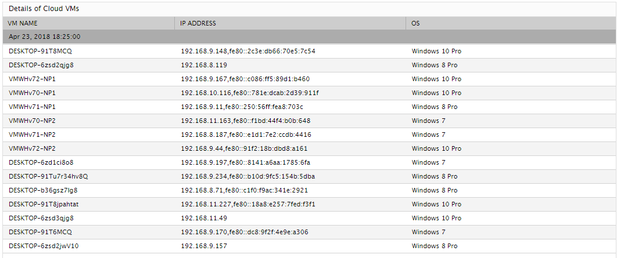Click the Details of Cloud VMs title

[44, 9]
